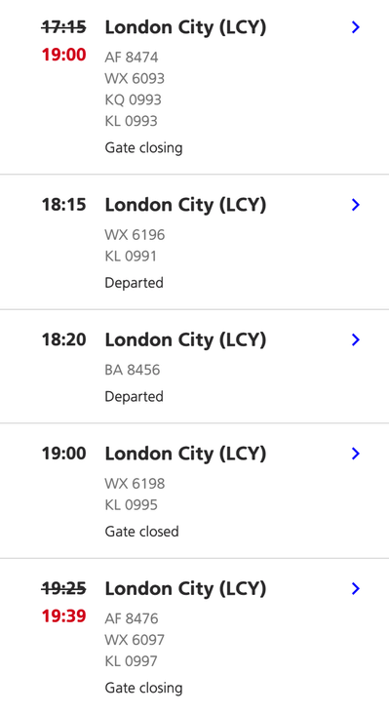Image resolution: width=389 pixels, height=714 pixels.
Task: Expand the 19:00 WX 6198 flight via chevron
Action: [356, 454]
